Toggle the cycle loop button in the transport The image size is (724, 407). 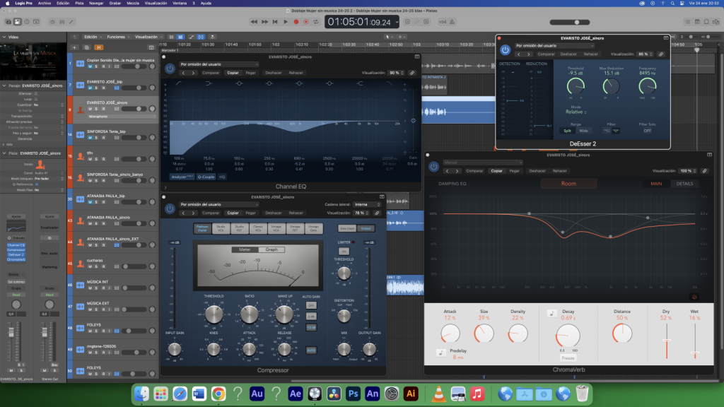(x=316, y=22)
